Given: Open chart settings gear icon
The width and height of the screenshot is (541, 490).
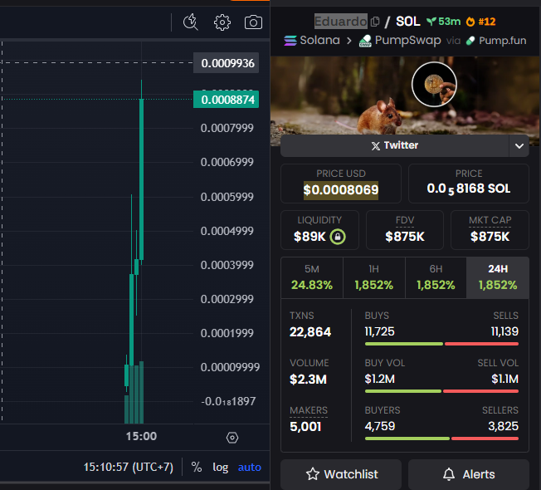Looking at the screenshot, I should click(x=222, y=22).
